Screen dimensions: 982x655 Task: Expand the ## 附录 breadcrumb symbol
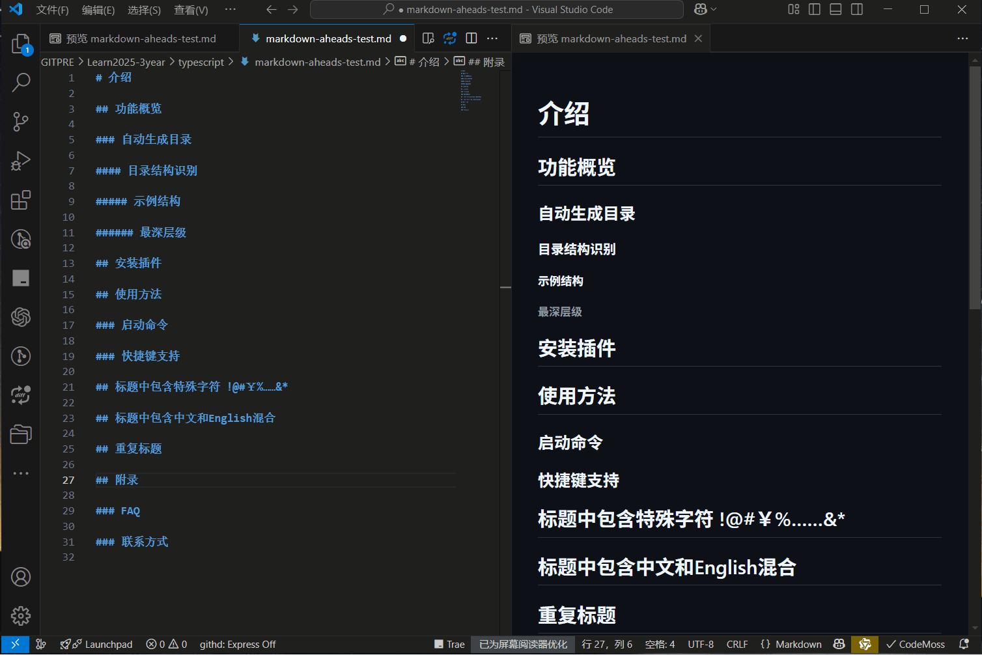(479, 62)
